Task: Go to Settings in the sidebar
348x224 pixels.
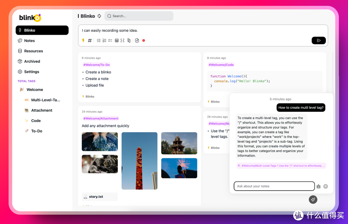Action: coord(32,72)
